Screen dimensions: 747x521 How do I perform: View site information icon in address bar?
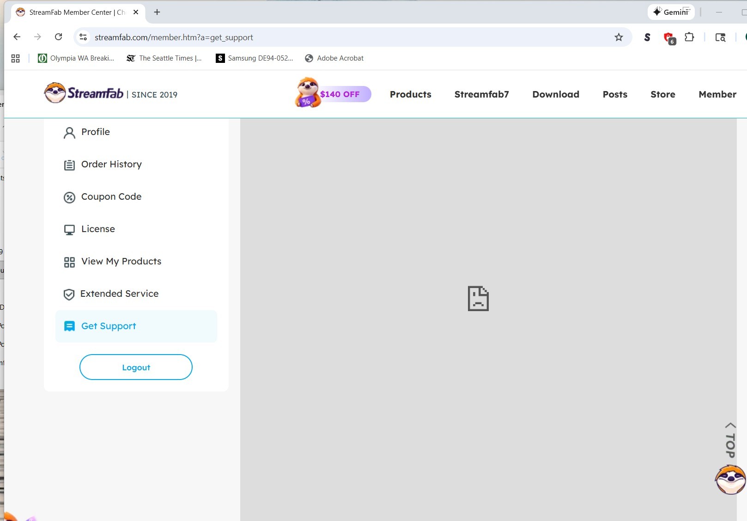(83, 37)
